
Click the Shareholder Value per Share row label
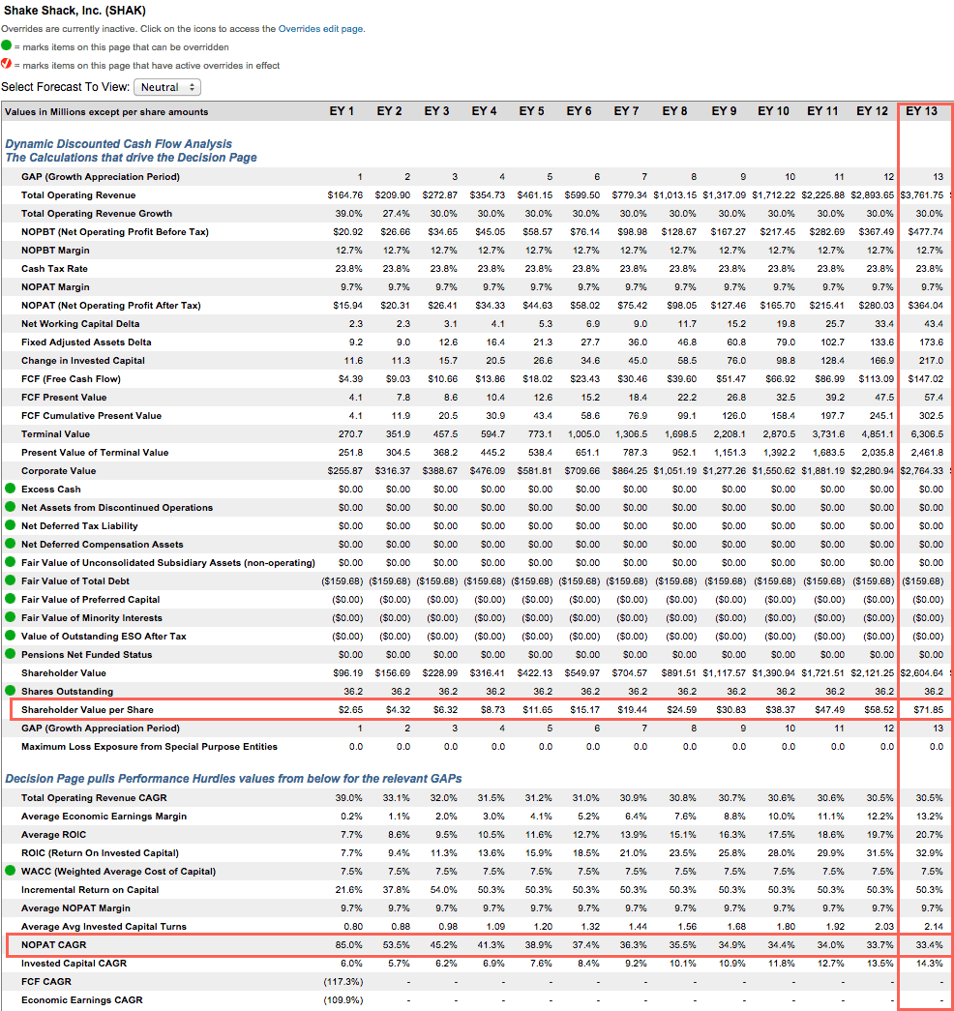pyautogui.click(x=87, y=710)
